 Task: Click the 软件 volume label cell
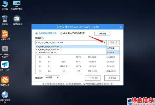(64, 62)
